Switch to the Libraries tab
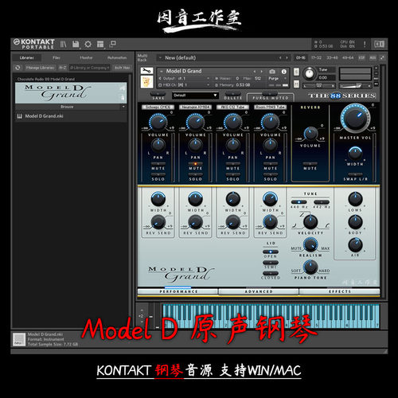 (x=27, y=57)
